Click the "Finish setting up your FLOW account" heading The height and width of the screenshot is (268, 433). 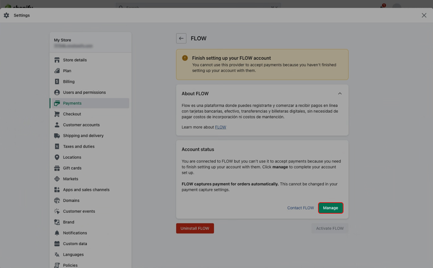point(231,58)
